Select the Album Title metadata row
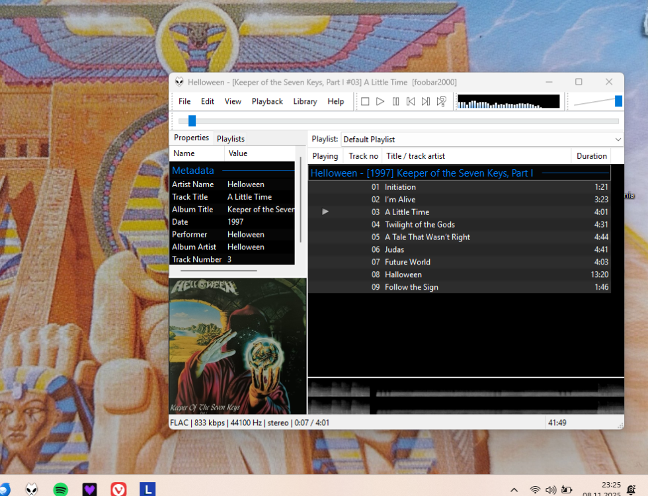 [231, 210]
